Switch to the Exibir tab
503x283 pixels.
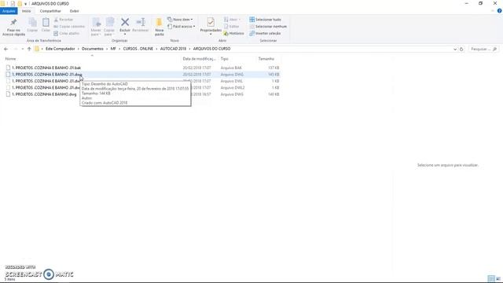pos(75,11)
